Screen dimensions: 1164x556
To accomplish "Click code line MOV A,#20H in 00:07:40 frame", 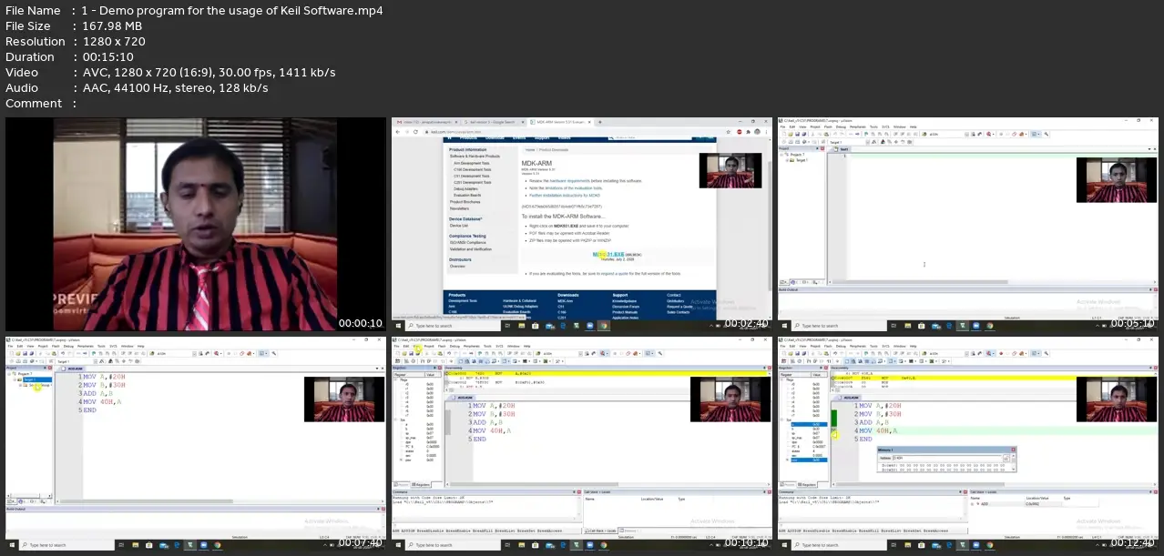I will pos(104,377).
